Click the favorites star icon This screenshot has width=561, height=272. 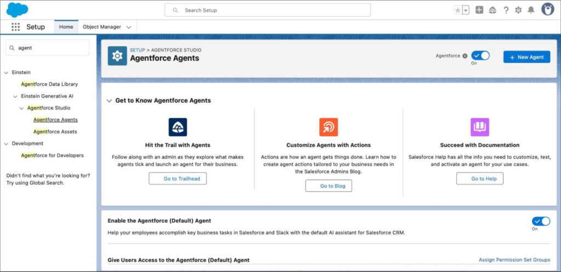coord(457,10)
